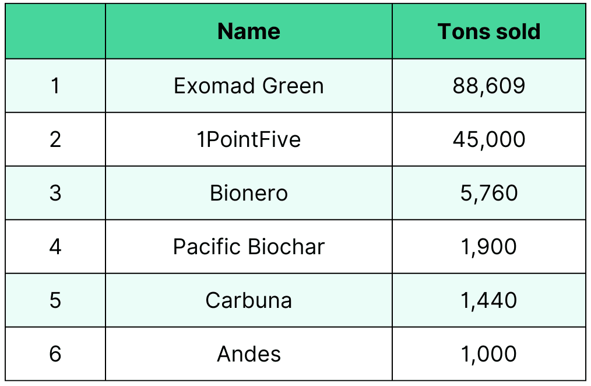591x386 pixels.
Task: Select the Andes name cell
Action: [x=249, y=353]
